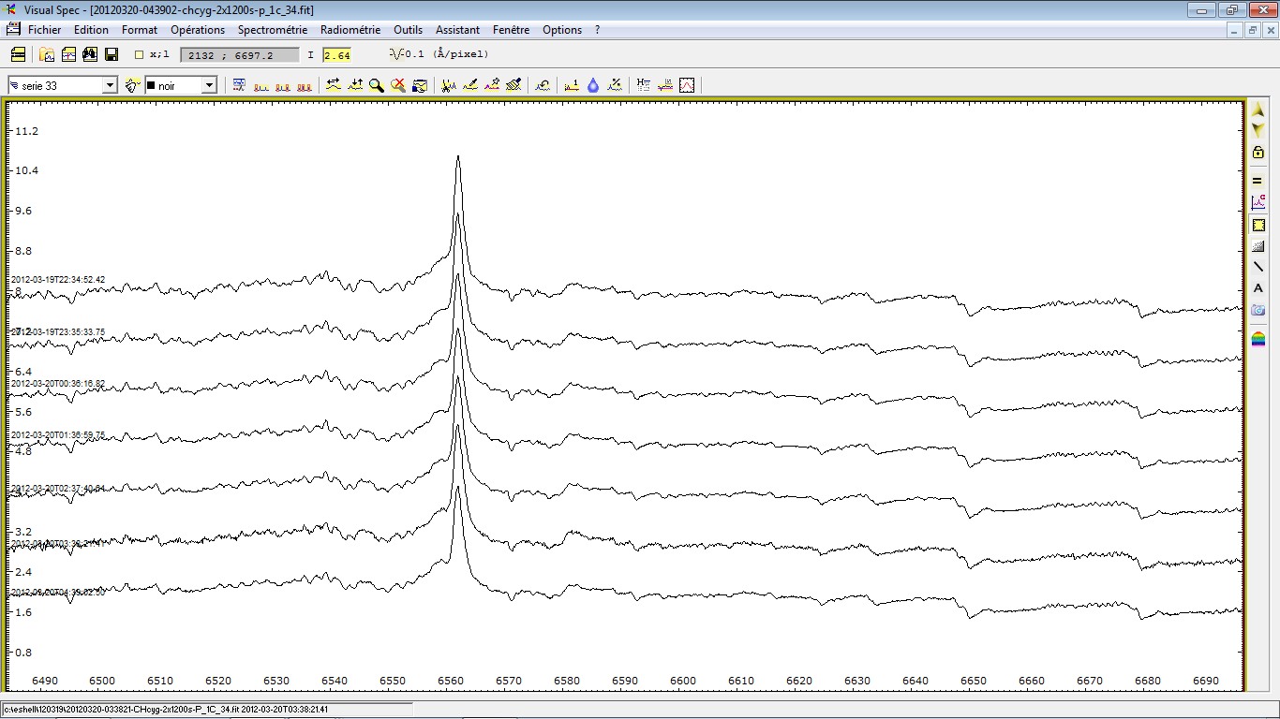Open the 'noir' color dropdown

click(209, 85)
